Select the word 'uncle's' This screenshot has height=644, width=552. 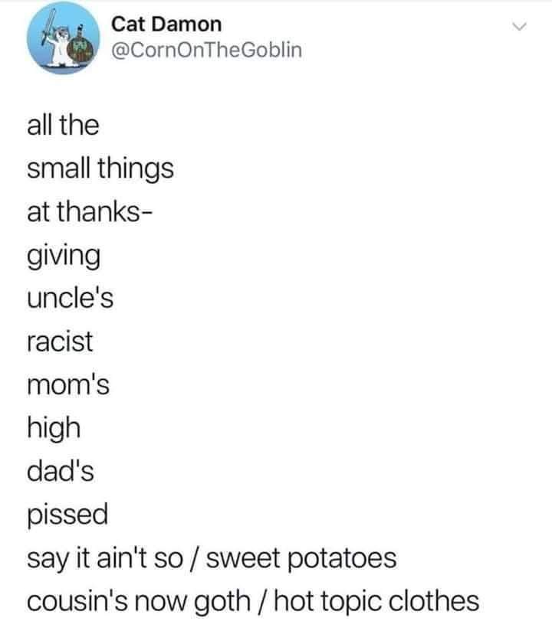tap(70, 298)
